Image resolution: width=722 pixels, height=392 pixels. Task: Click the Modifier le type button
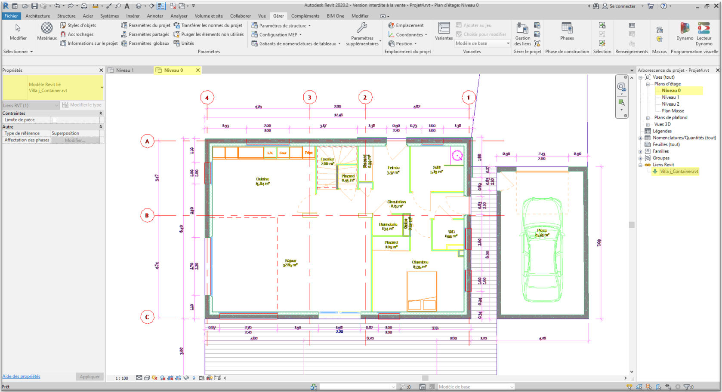pyautogui.click(x=82, y=105)
